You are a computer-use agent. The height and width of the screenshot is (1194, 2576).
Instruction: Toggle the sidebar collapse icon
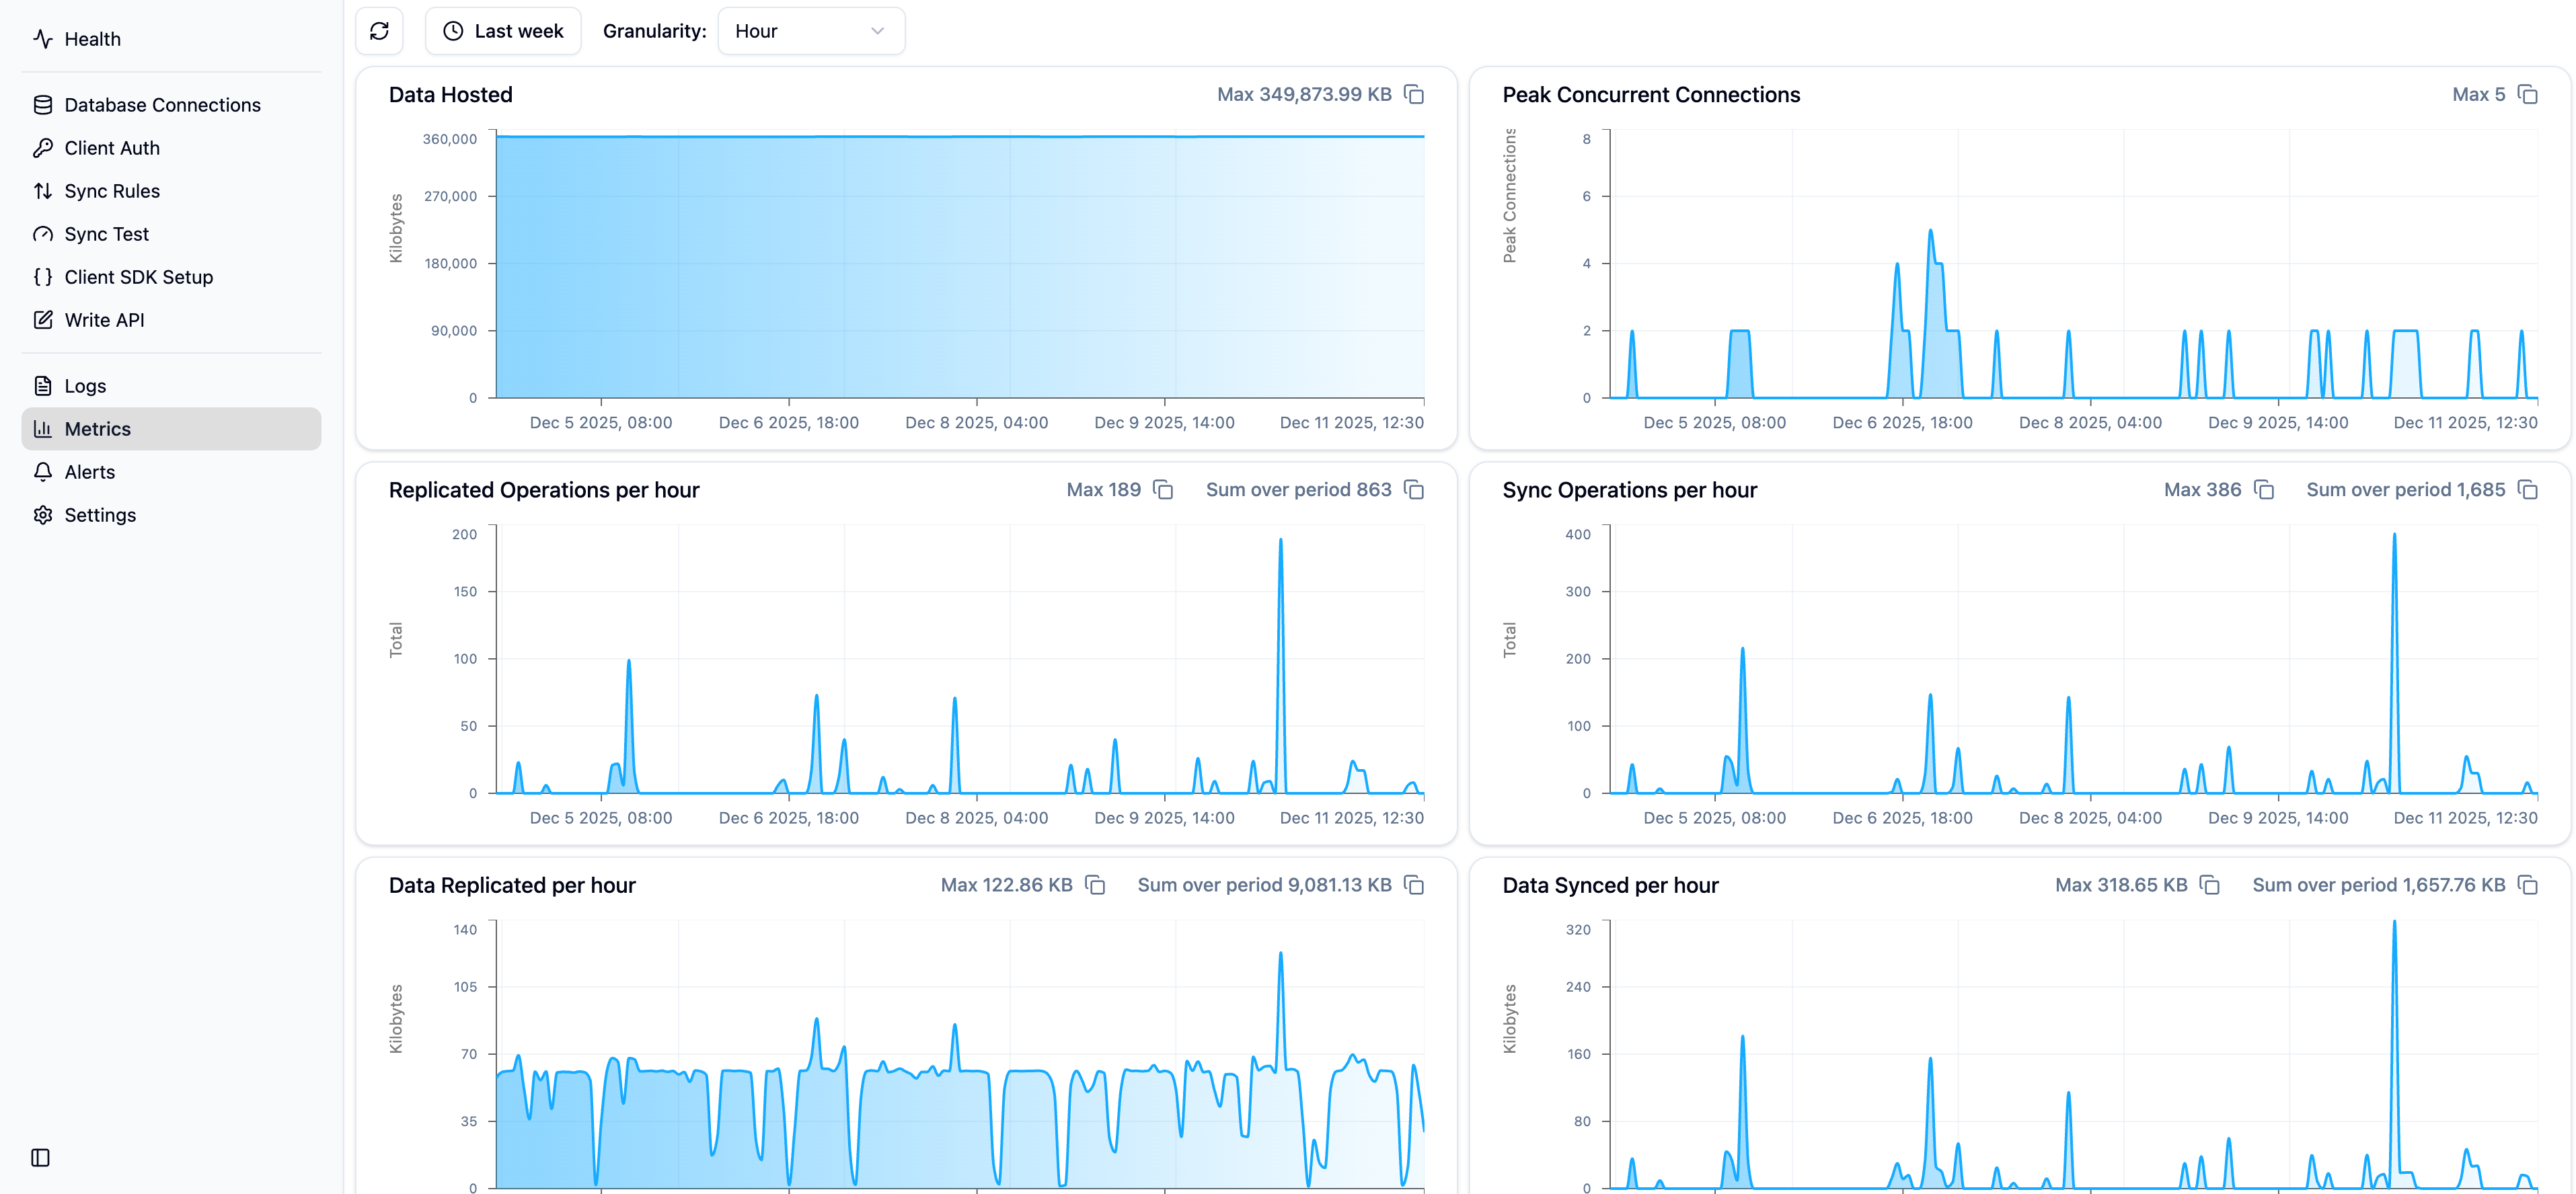[x=41, y=1157]
